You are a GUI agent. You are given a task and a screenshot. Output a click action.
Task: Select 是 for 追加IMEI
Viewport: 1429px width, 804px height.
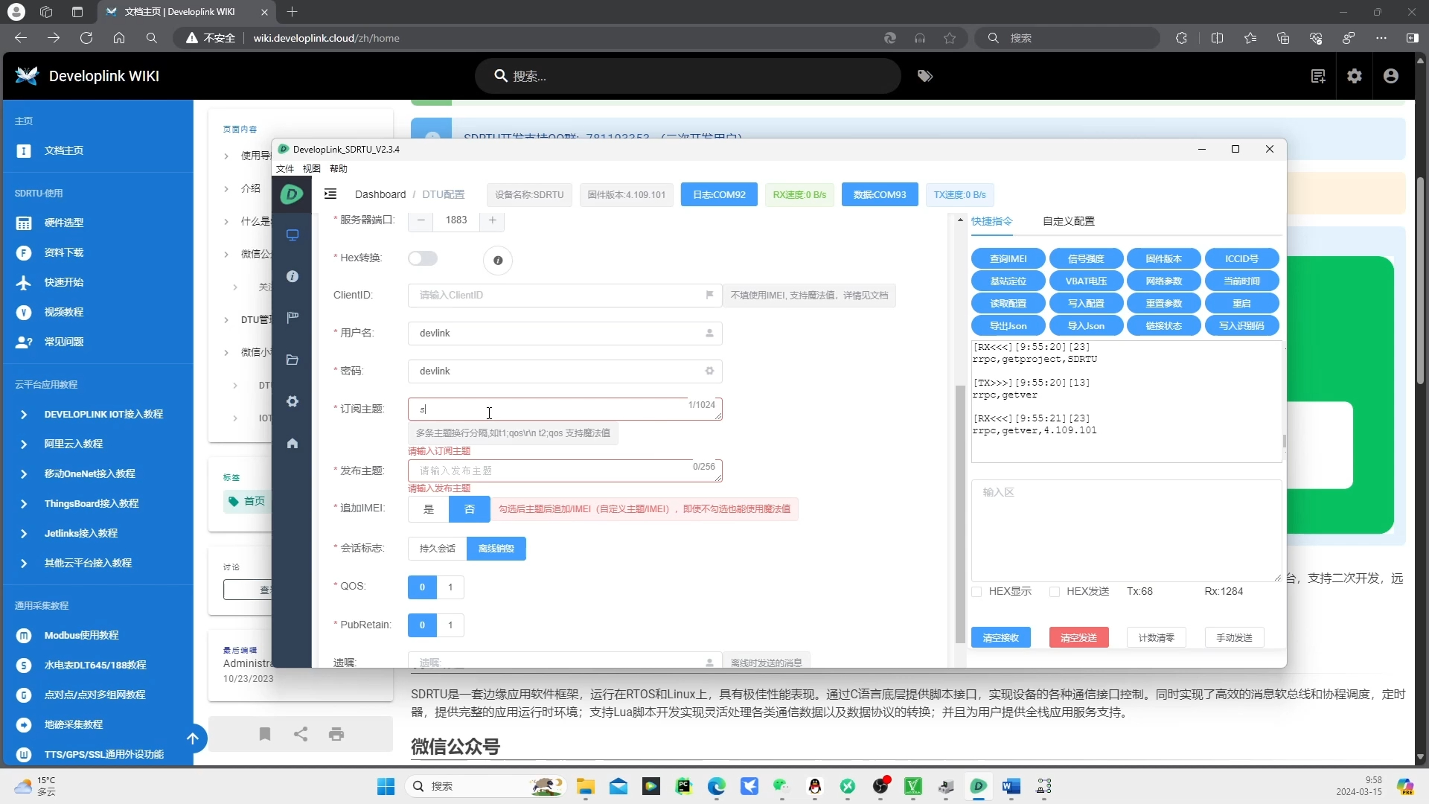point(429,509)
